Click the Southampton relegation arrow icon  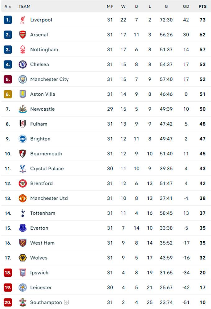pos(66,302)
